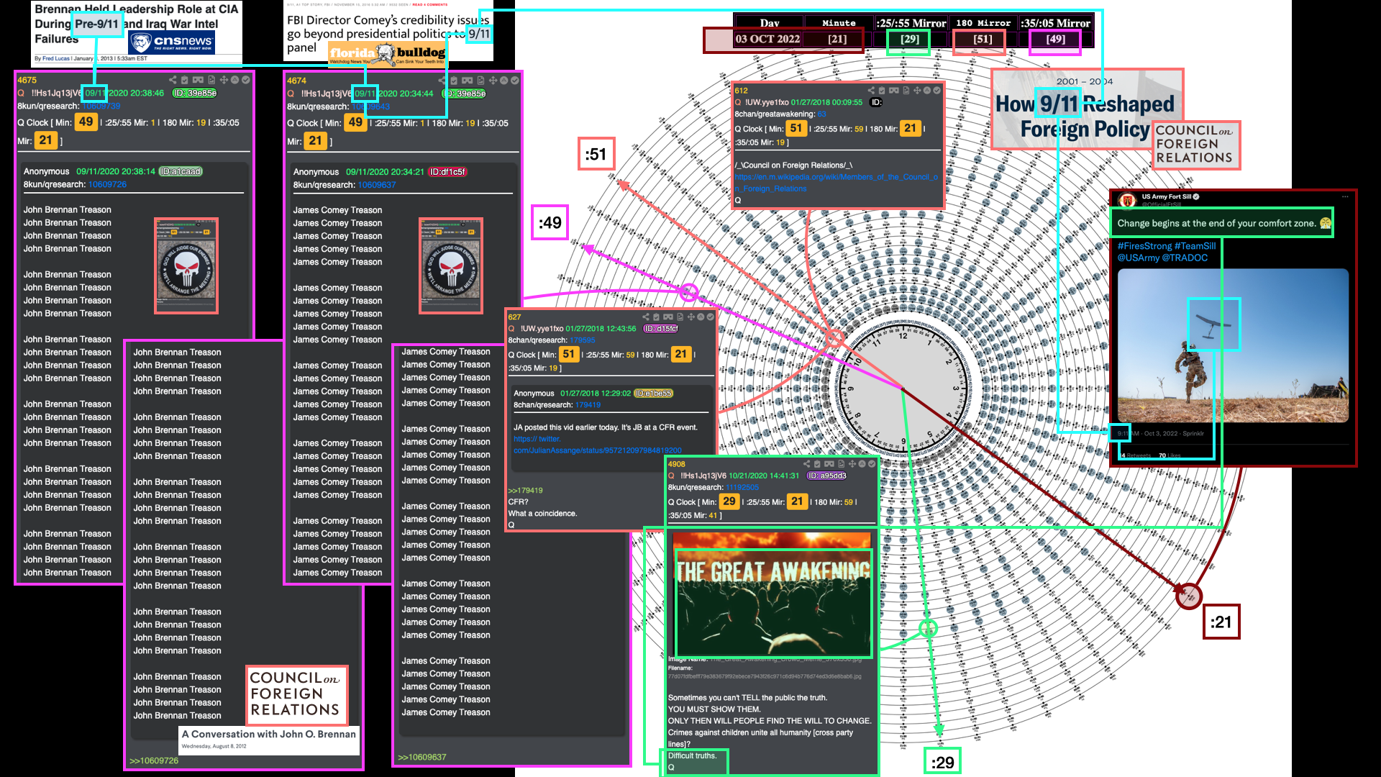Open 8chan post link 179419 in the quoted reply

(x=588, y=405)
